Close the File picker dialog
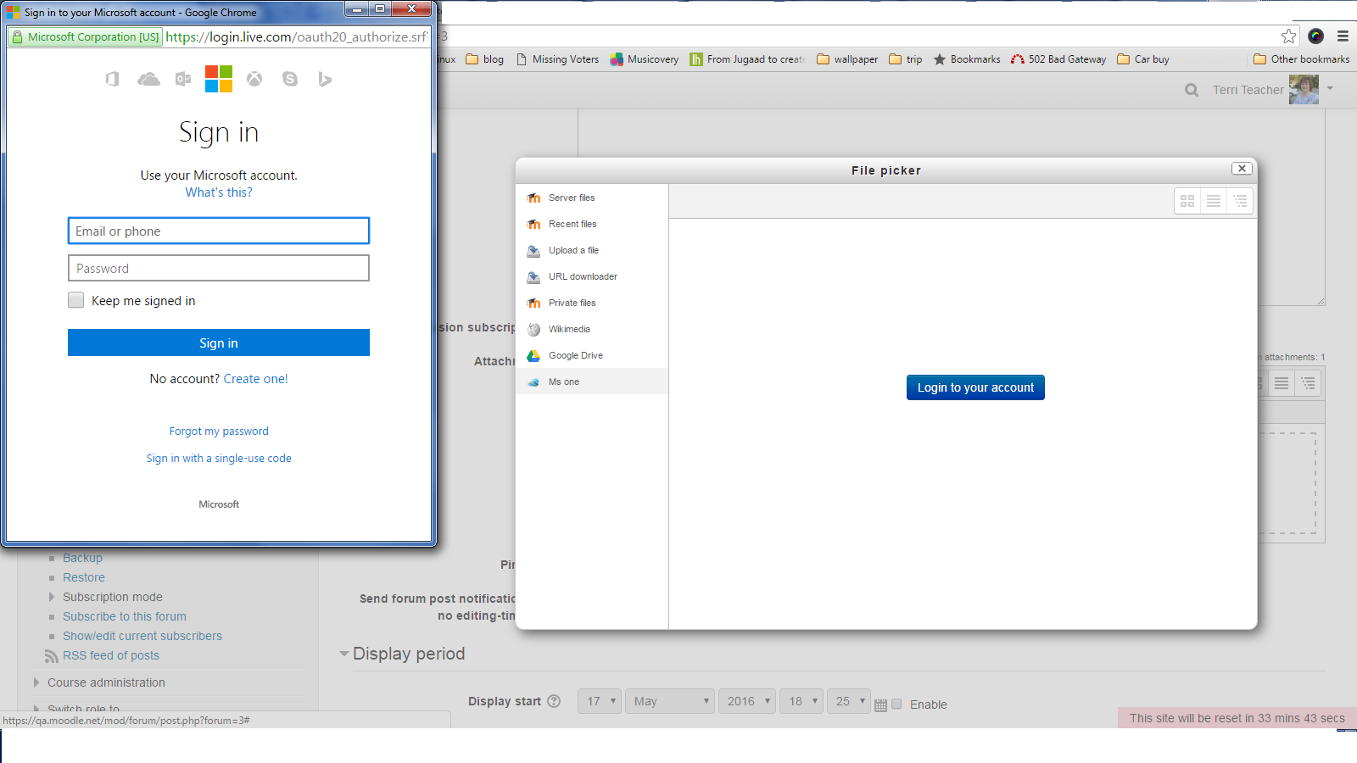 pos(1242,169)
